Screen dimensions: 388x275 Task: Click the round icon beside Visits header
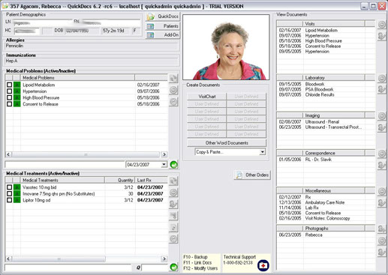382,25
